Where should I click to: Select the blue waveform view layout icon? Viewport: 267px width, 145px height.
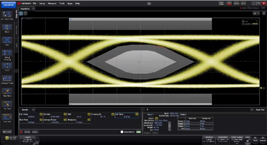click(21, 13)
